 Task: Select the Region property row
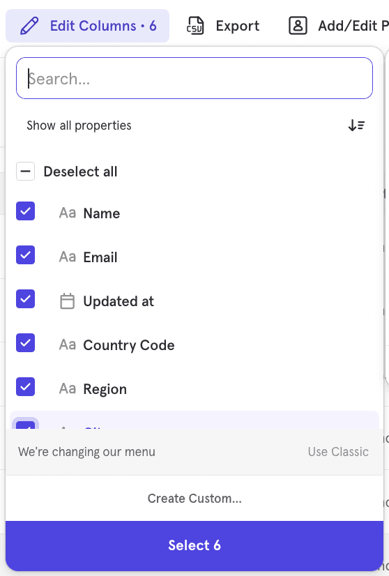click(194, 388)
